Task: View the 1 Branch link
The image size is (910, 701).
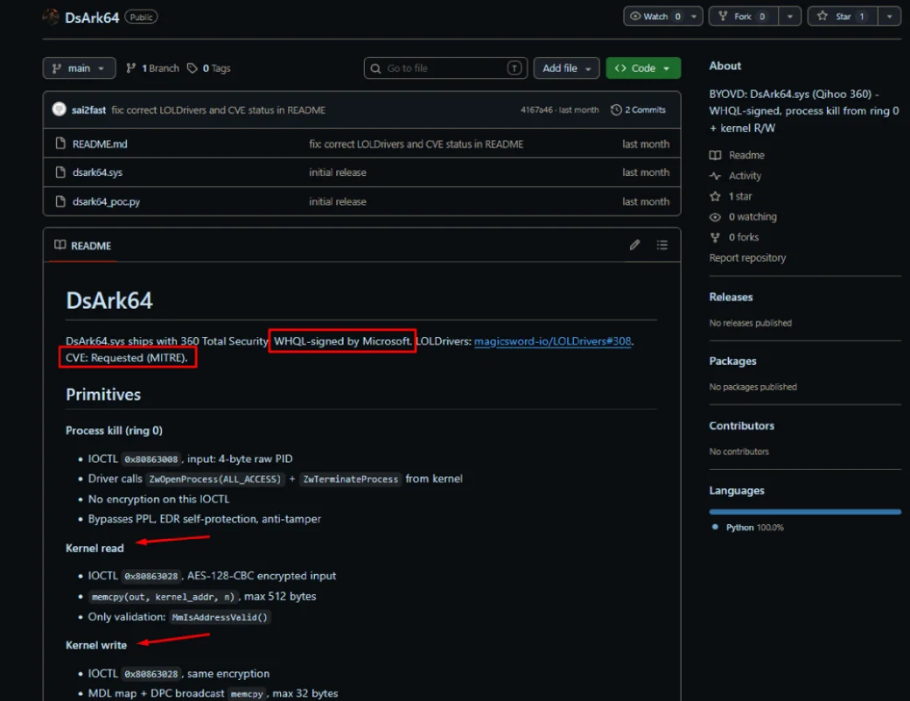Action: (x=153, y=68)
